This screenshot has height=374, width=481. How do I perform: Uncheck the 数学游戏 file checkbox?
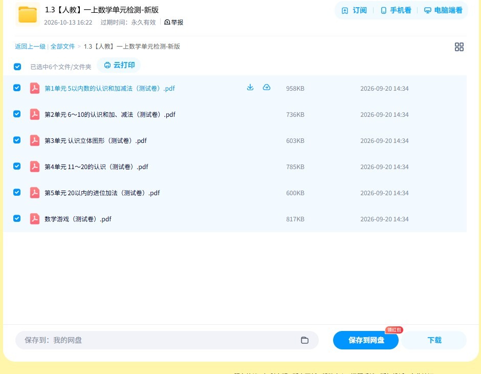[17, 218]
